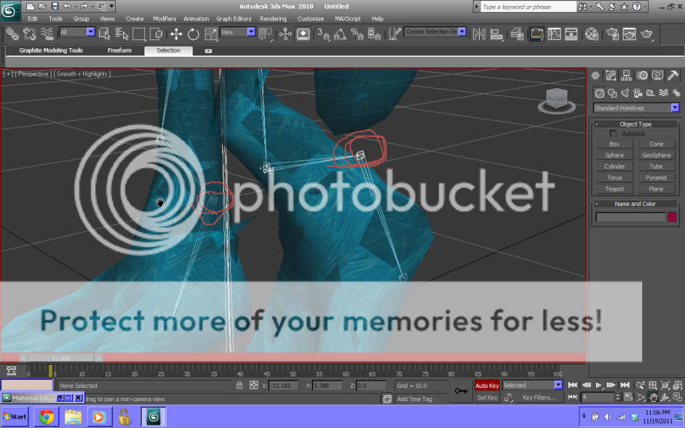This screenshot has height=428, width=685.
Task: Open the Material Editor from the toolbar
Action: 591,33
